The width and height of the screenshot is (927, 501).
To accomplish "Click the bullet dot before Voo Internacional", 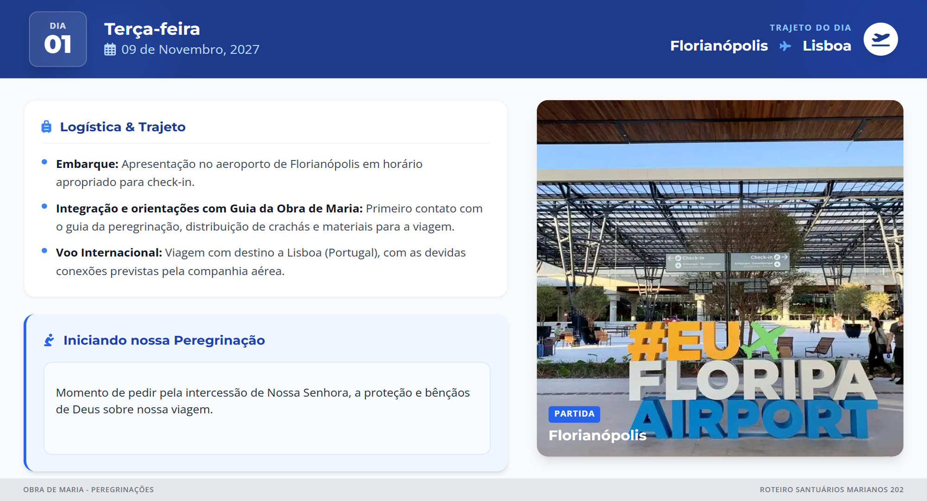I will click(44, 250).
